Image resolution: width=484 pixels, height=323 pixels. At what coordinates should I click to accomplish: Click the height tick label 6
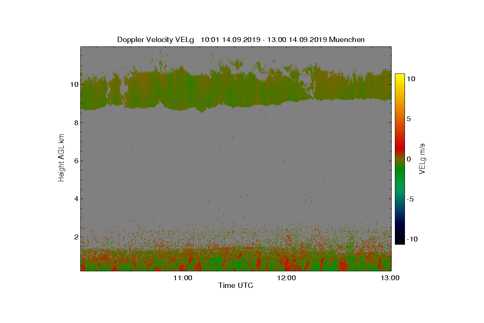pyautogui.click(x=75, y=161)
